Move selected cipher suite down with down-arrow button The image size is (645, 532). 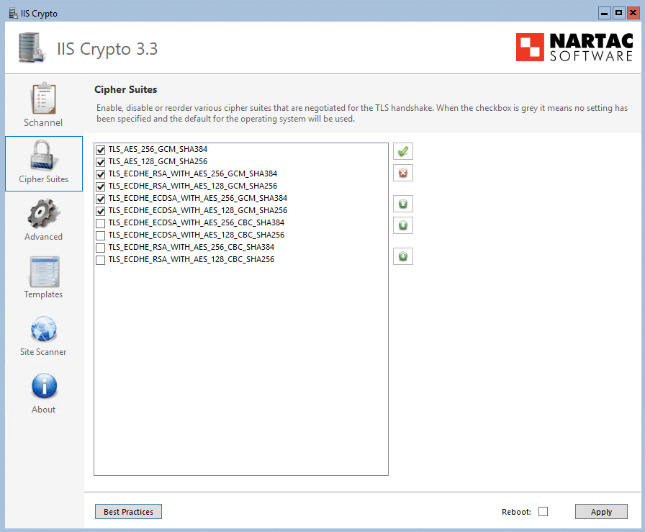tap(402, 225)
